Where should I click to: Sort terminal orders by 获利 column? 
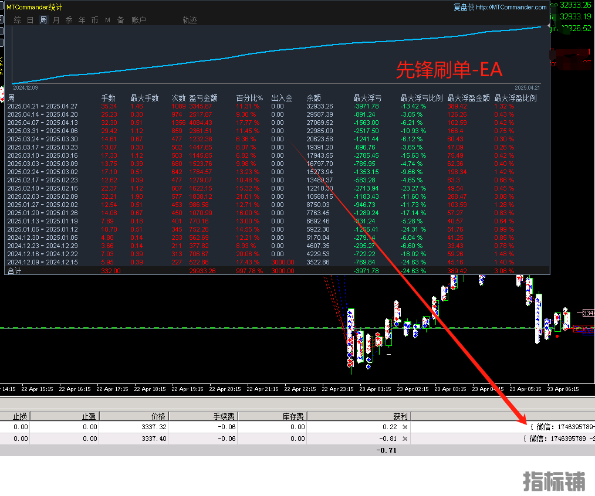pos(359,416)
